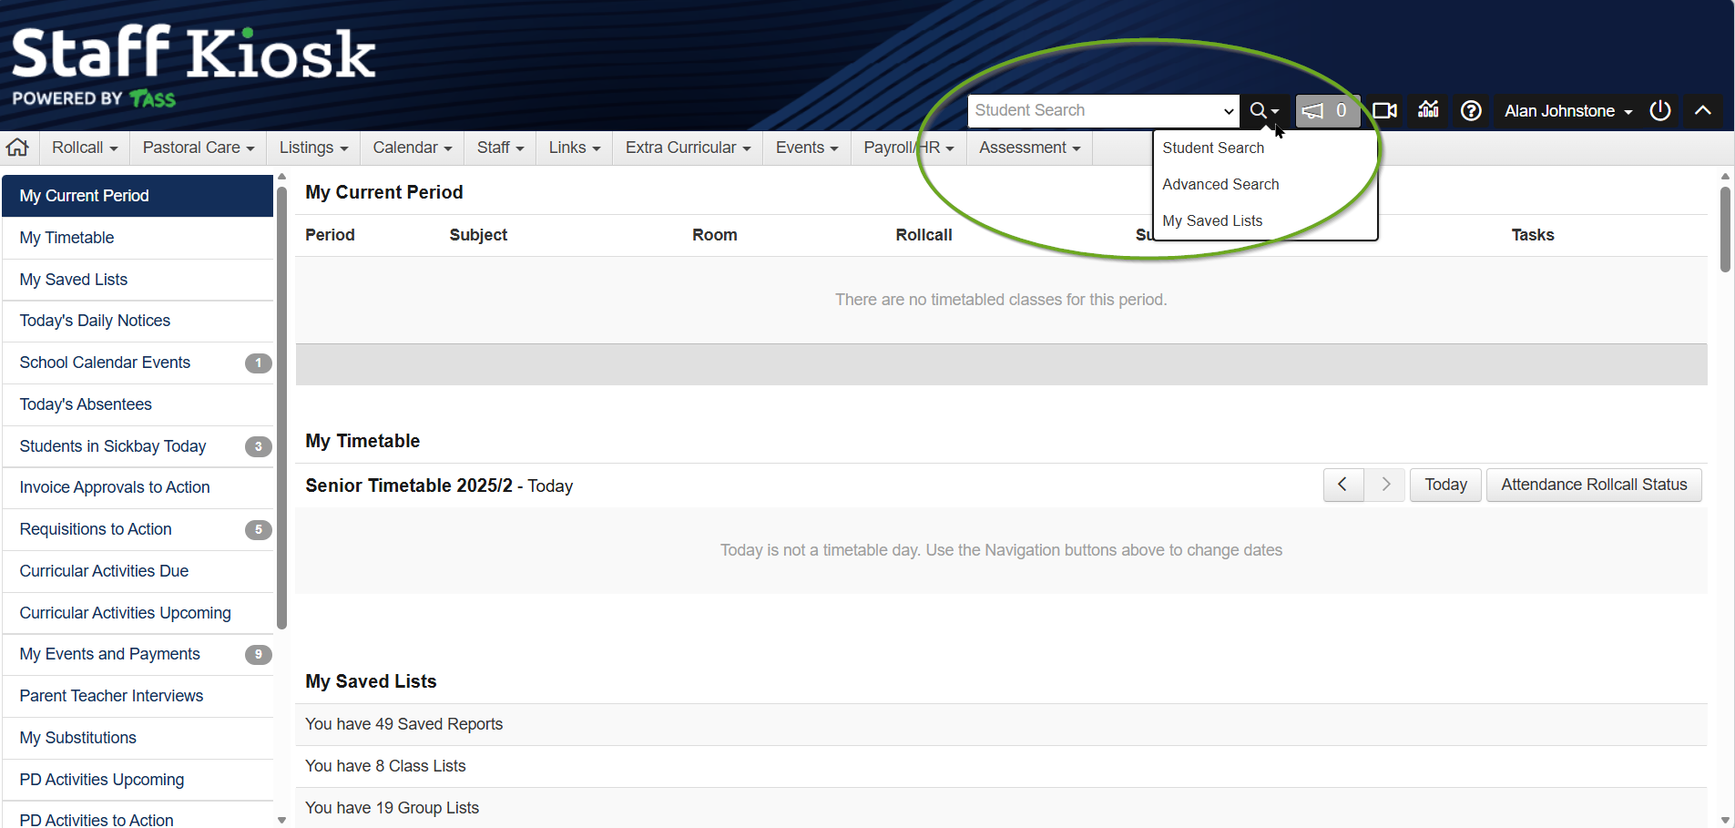
Task: Click the magnifier search icon
Action: [1264, 111]
